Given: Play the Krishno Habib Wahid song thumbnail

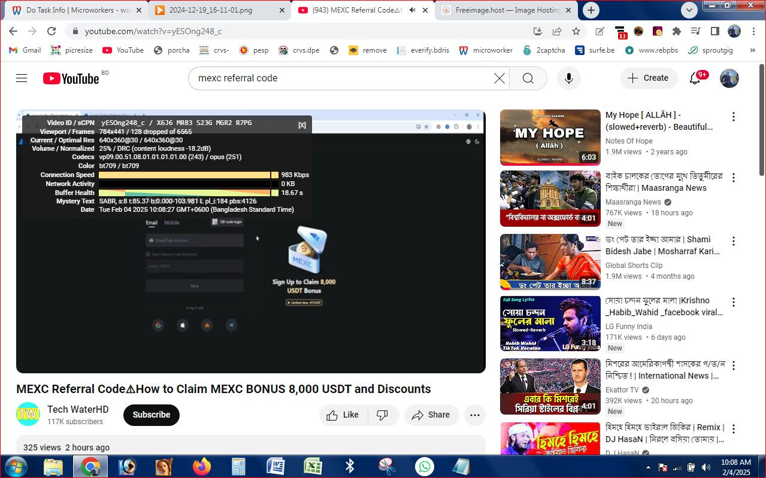Looking at the screenshot, I should [x=550, y=323].
